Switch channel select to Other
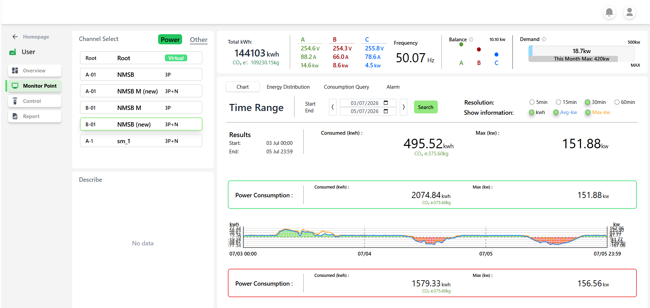This screenshot has width=650, height=308. coord(199,40)
